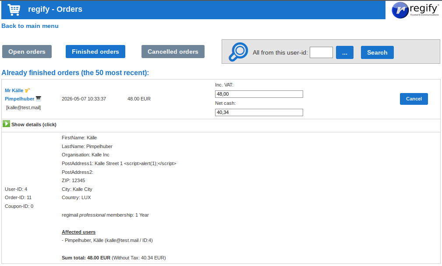Open user picker with the ... button

click(344, 52)
